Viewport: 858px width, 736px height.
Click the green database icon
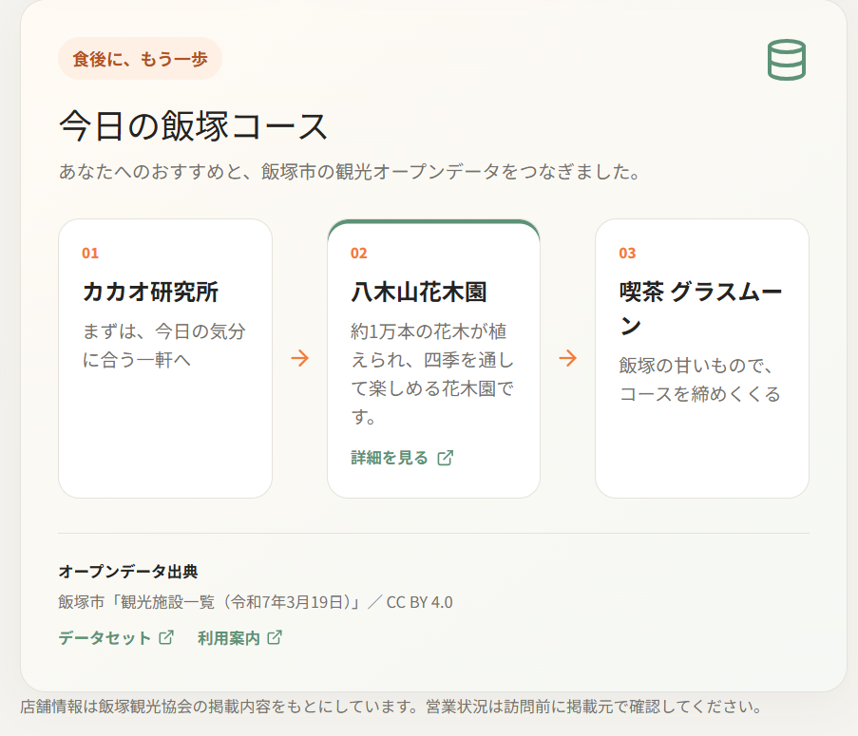(787, 60)
